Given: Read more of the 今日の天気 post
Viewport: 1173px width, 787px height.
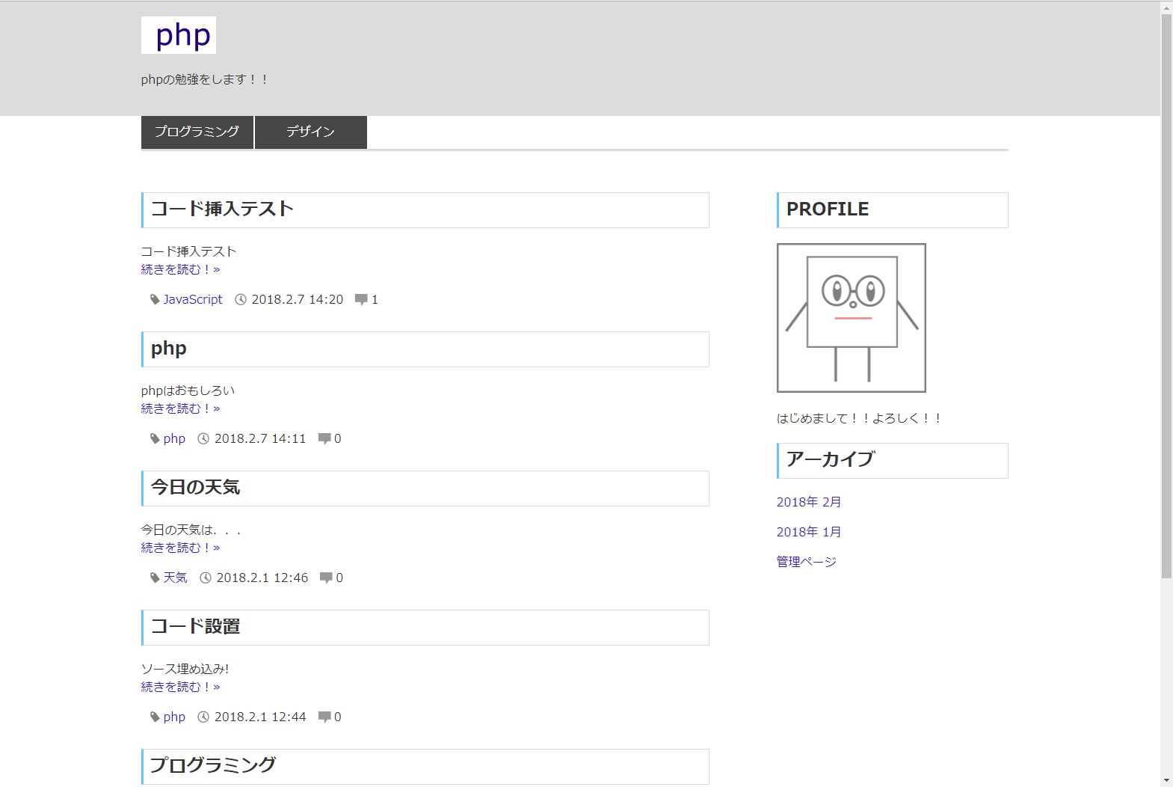Looking at the screenshot, I should (180, 548).
